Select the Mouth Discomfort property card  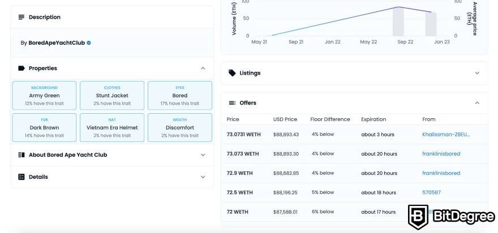180,128
